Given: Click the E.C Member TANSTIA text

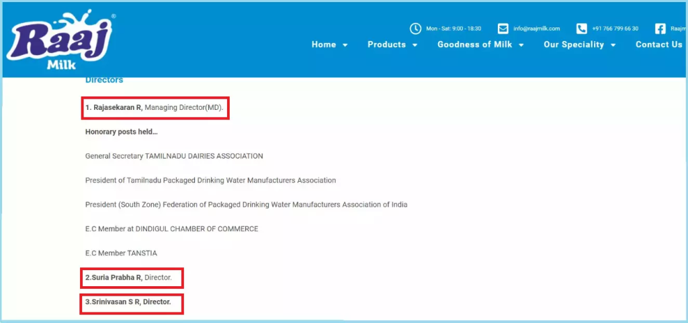Looking at the screenshot, I should (x=121, y=253).
